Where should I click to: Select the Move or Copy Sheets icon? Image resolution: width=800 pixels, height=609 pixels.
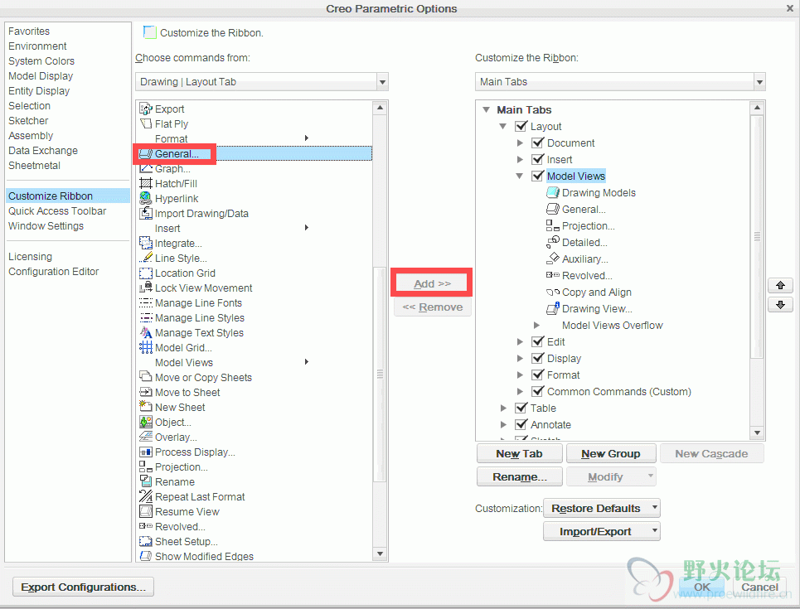(146, 377)
